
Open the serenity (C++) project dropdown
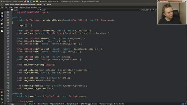pyautogui.click(x=145, y=10)
